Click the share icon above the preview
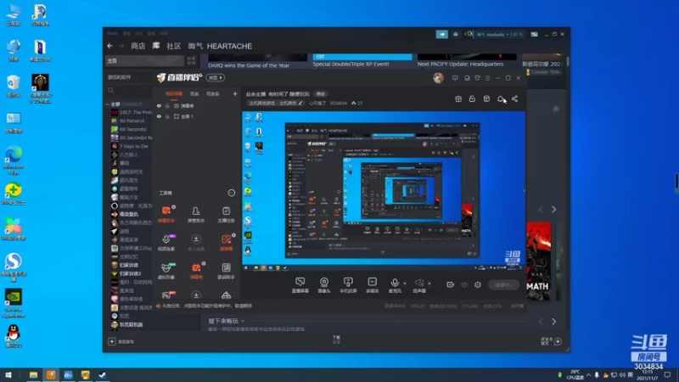Viewport: 679px width, 382px height. click(x=514, y=98)
